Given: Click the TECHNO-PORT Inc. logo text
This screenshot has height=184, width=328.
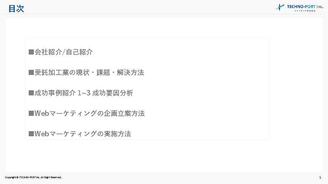Looking at the screenshot, I should tap(305, 6).
